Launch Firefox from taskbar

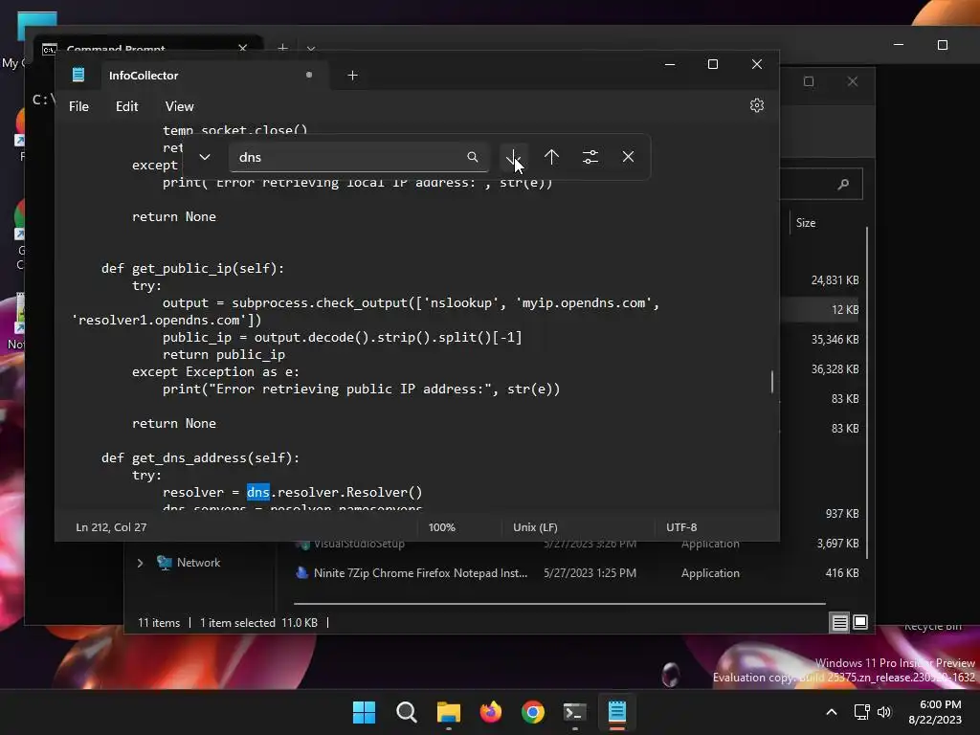coord(491,712)
